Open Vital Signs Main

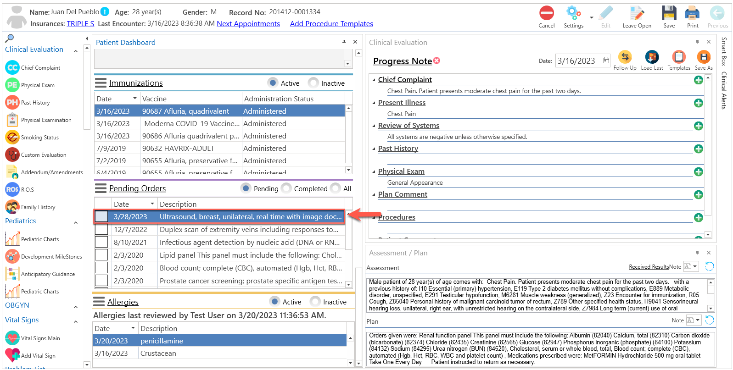[x=33, y=338]
